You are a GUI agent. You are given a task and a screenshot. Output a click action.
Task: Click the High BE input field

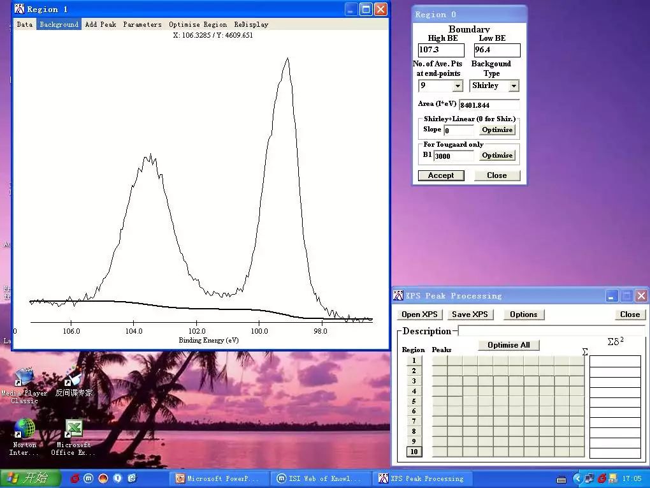(x=441, y=50)
